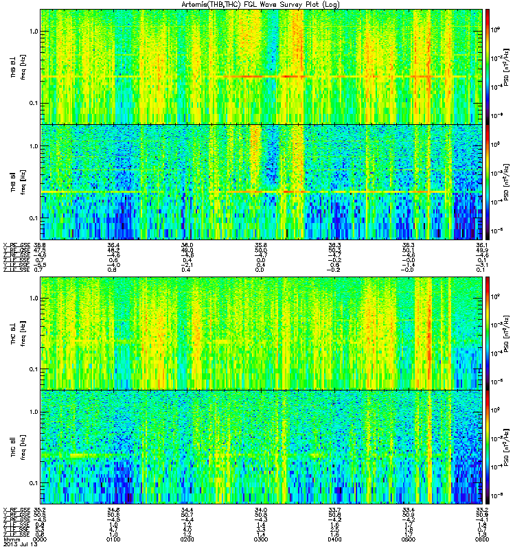Click the PSD [nT²/Hz] label of THC B-parallel color bar
The image size is (515, 549).
coord(505,447)
